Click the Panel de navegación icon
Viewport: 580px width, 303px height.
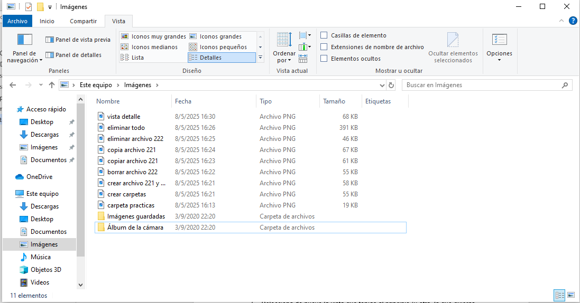pyautogui.click(x=25, y=40)
